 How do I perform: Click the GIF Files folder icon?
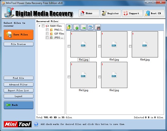pyautogui.click(x=51, y=34)
